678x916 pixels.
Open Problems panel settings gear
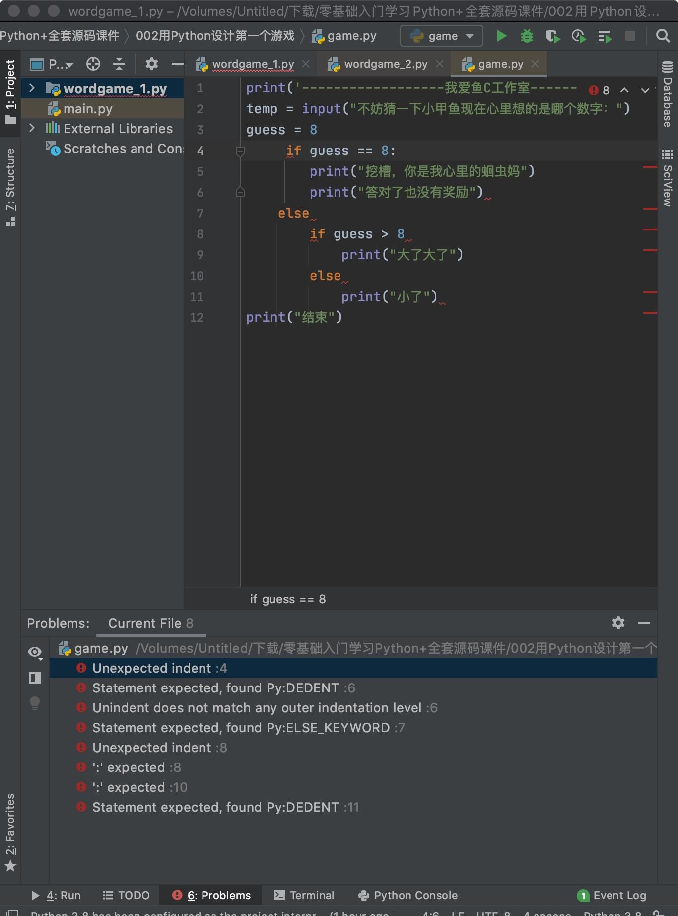[618, 623]
